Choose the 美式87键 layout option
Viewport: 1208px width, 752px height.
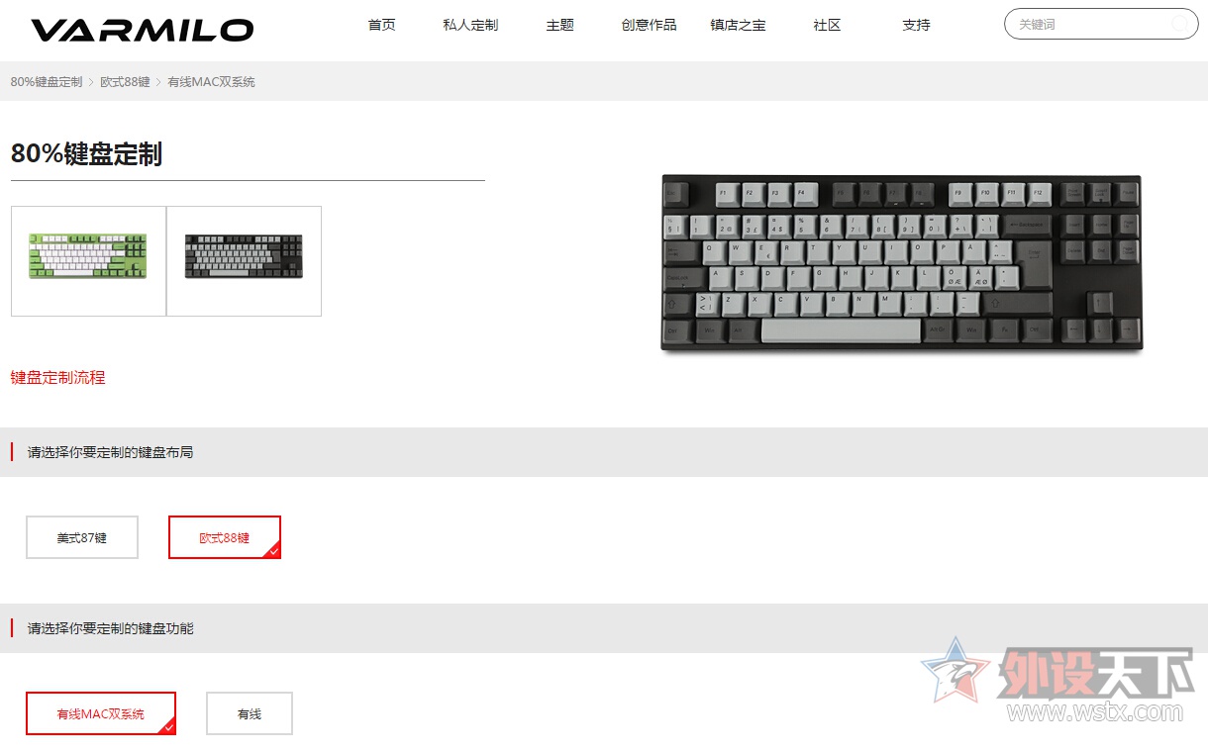click(82, 537)
